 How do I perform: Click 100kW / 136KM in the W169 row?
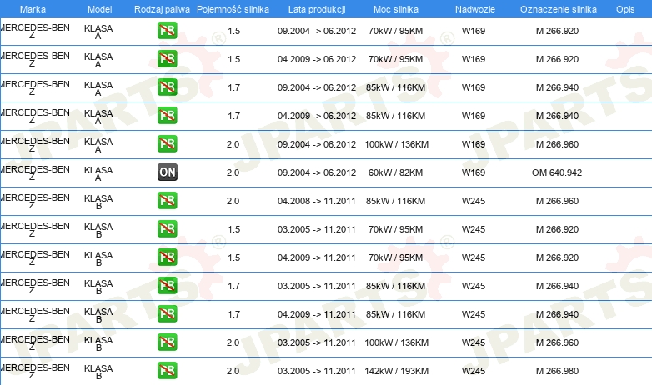(x=396, y=144)
